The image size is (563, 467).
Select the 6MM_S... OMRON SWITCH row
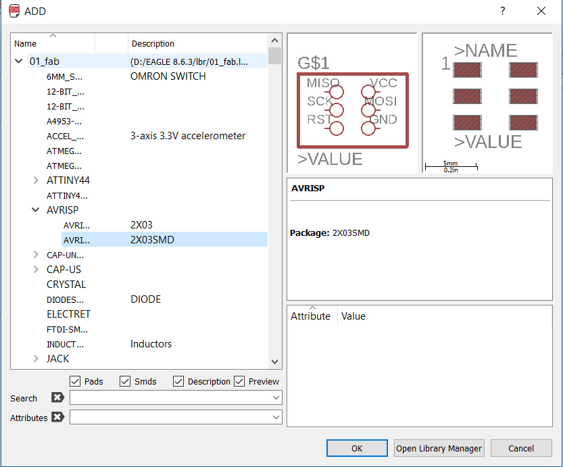pos(139,76)
